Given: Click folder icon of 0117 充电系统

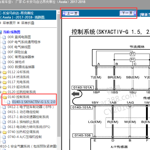Looking at the screenshot, I should [4, 82].
